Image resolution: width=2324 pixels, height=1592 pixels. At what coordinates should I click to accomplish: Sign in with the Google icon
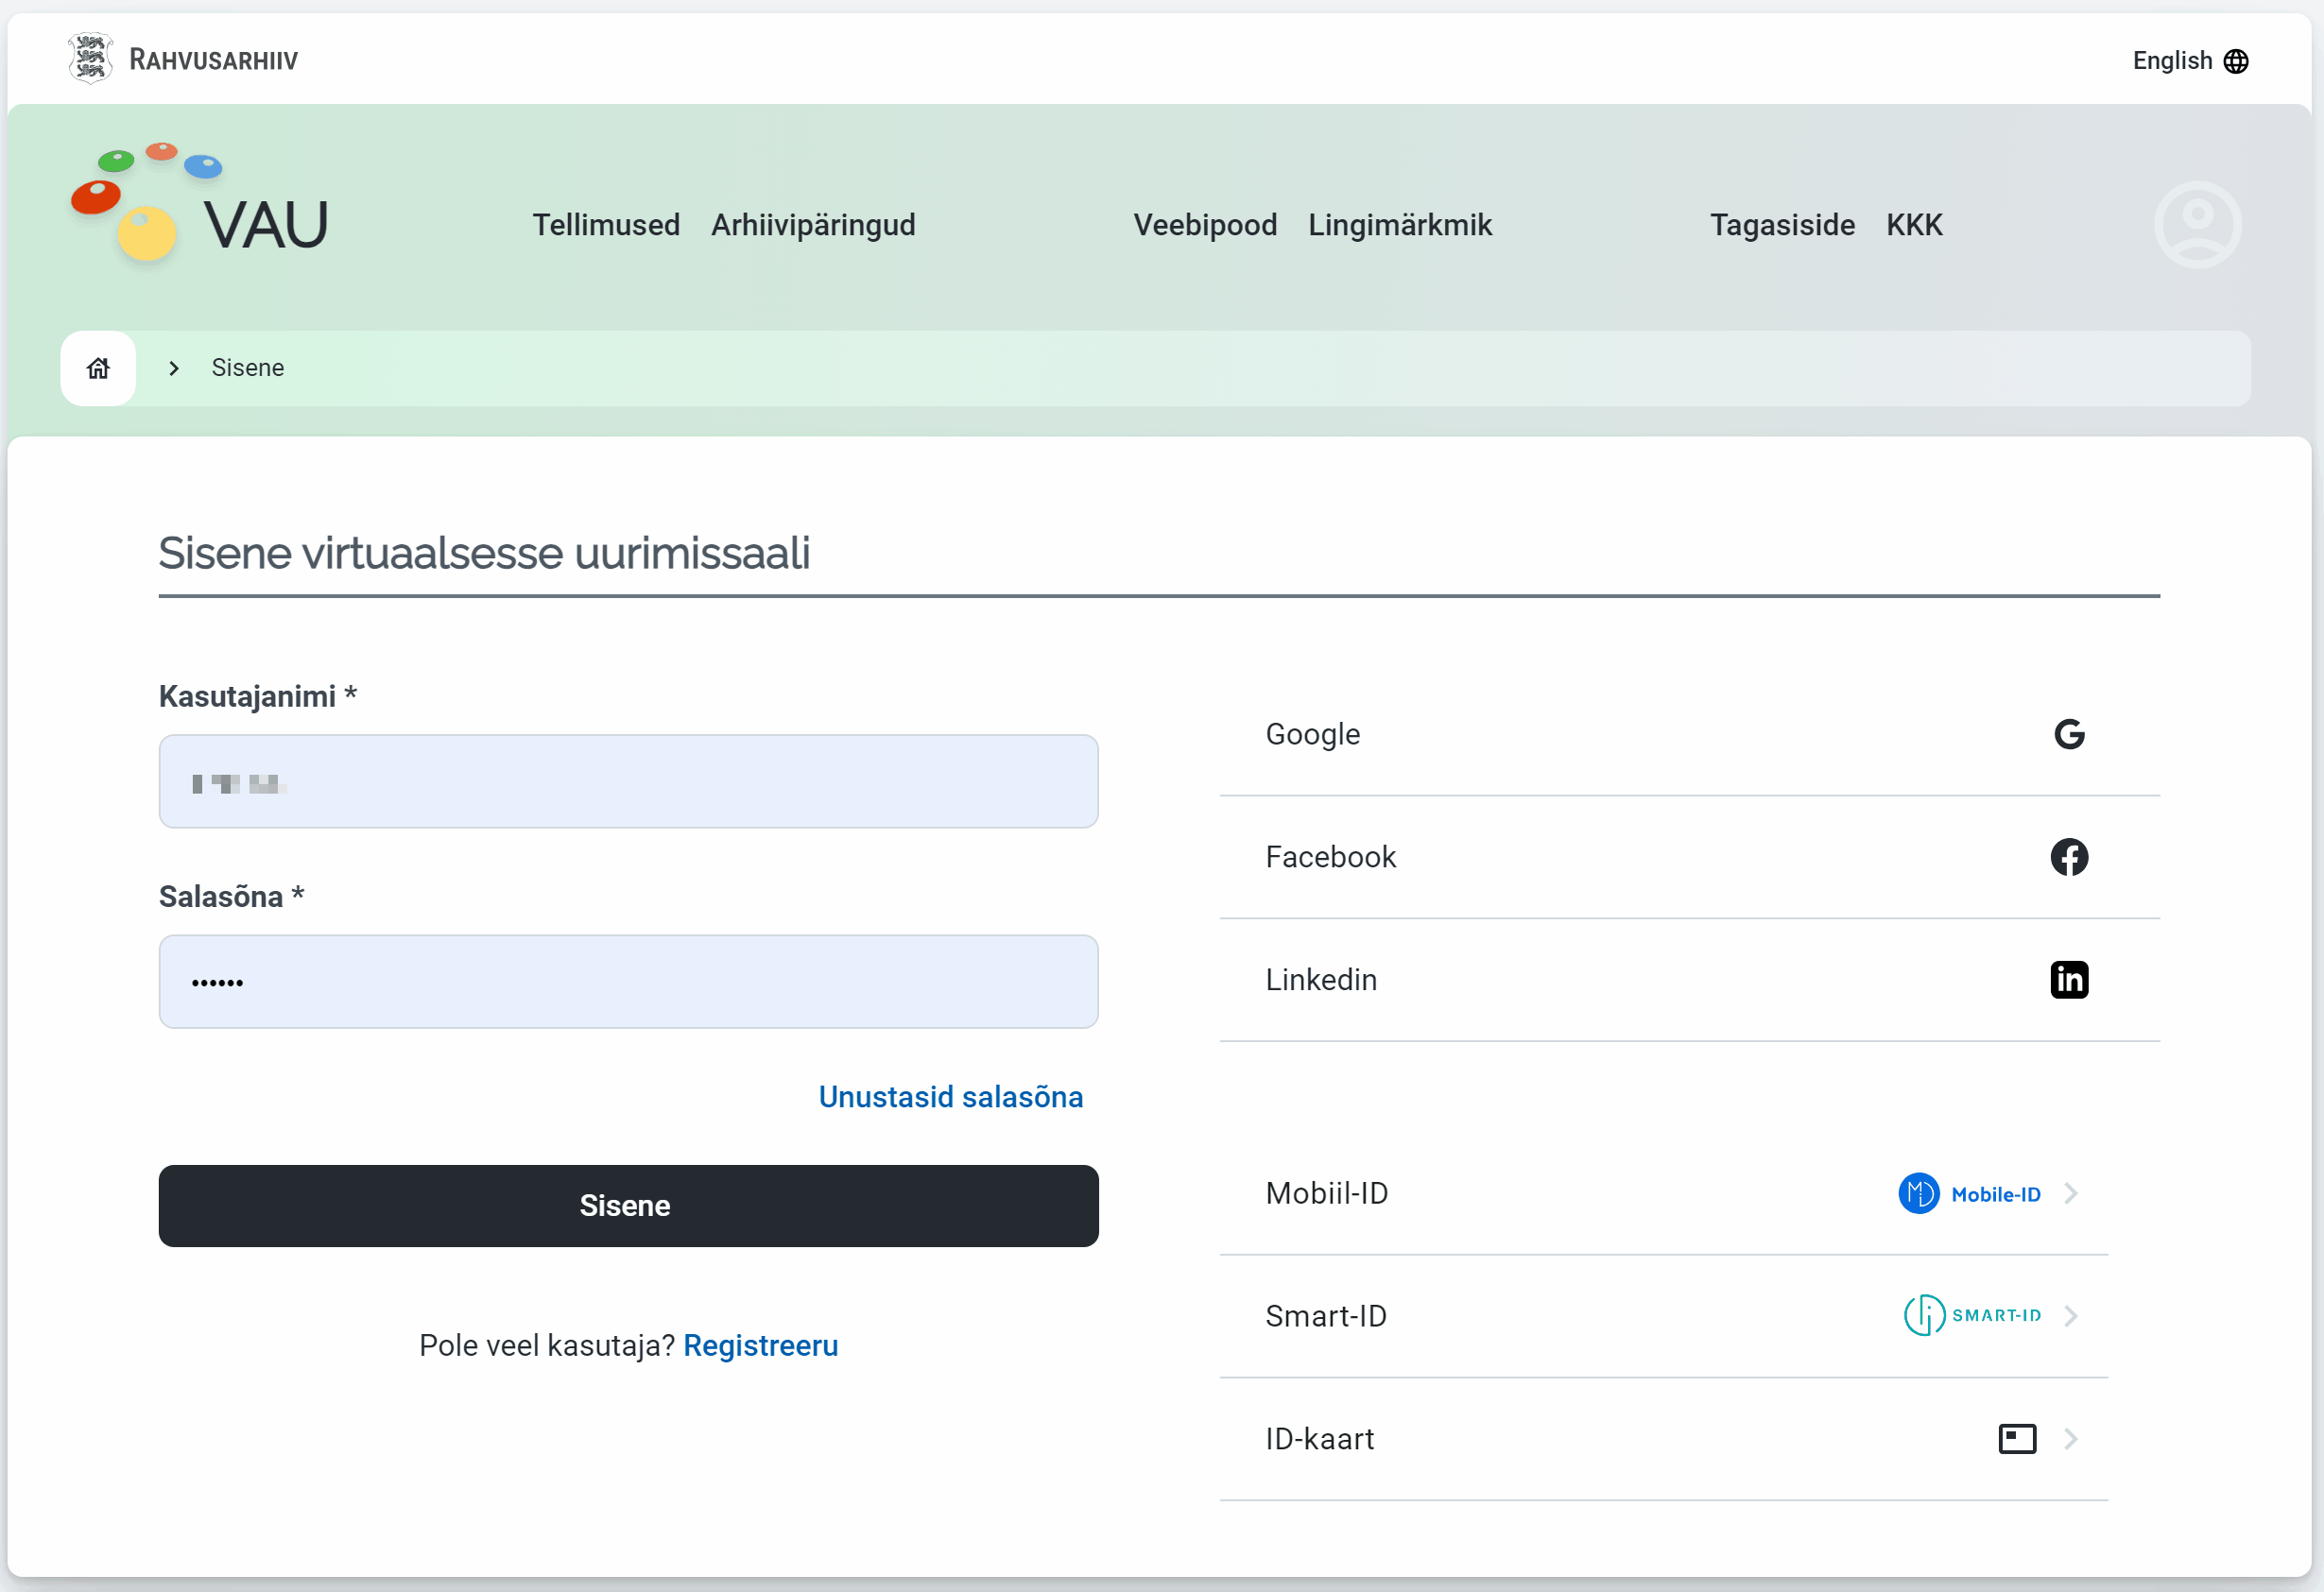click(2069, 734)
